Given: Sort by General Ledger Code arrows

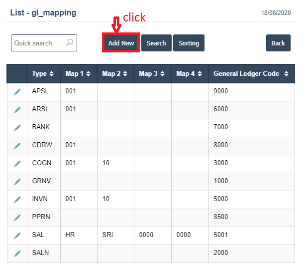Looking at the screenshot, I should (286, 74).
